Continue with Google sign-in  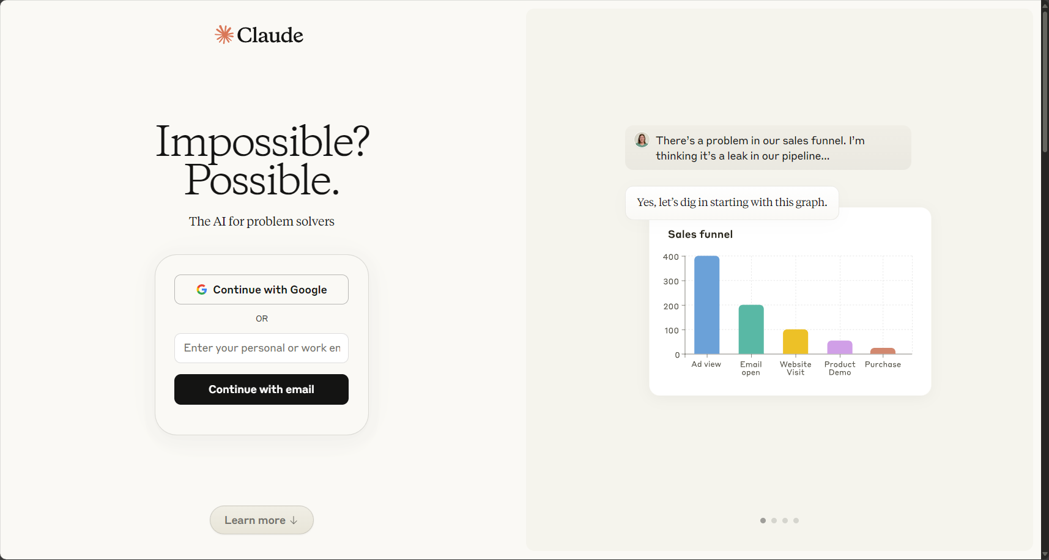[261, 289]
